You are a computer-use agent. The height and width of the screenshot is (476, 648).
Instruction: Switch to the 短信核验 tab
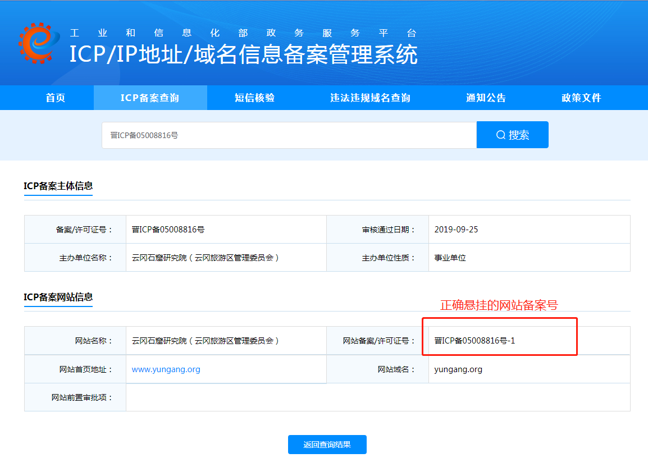click(x=254, y=98)
